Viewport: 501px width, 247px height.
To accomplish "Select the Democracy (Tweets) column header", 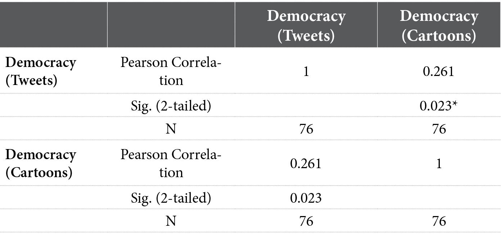I will pyautogui.click(x=306, y=26).
